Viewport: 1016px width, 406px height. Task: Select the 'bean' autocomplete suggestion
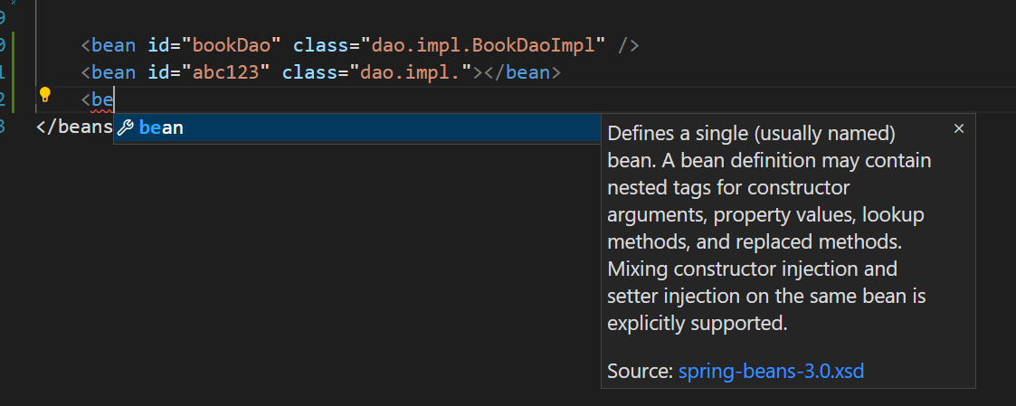point(357,128)
